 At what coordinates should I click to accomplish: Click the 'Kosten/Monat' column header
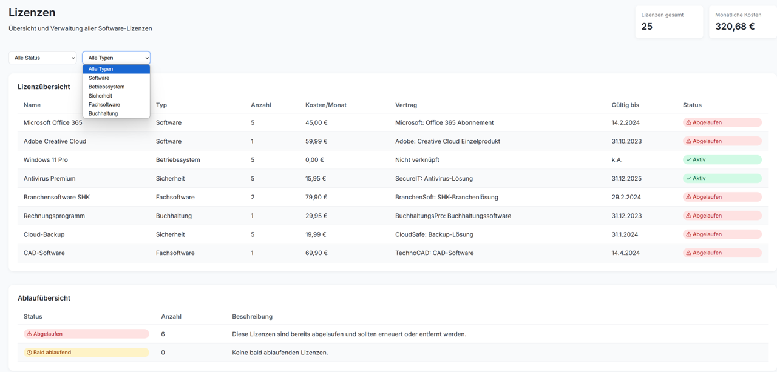[x=325, y=105]
